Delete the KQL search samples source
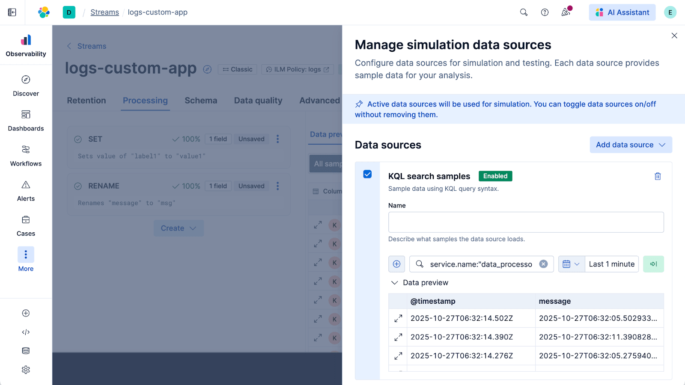685x385 pixels. (658, 176)
